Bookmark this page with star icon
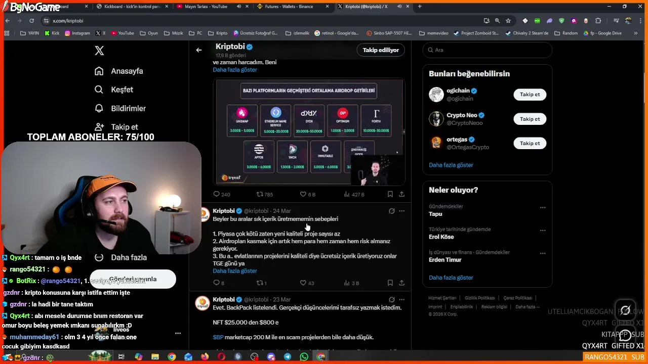Image resolution: width=648 pixels, height=364 pixels. pyautogui.click(x=508, y=21)
